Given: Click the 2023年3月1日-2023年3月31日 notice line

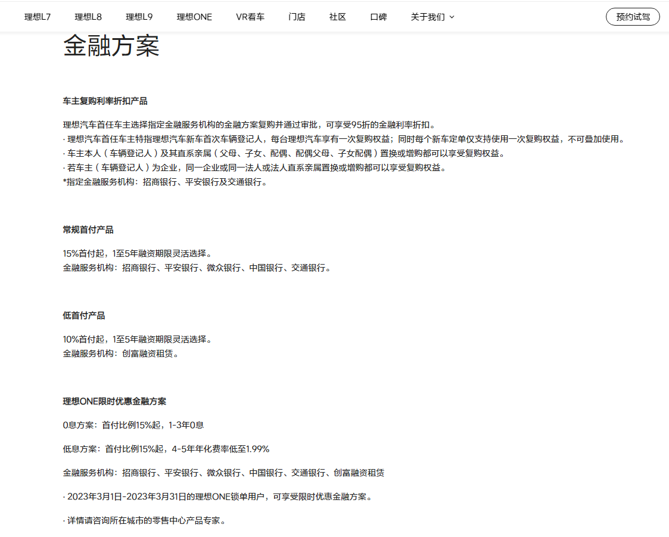Looking at the screenshot, I should pos(219,496).
